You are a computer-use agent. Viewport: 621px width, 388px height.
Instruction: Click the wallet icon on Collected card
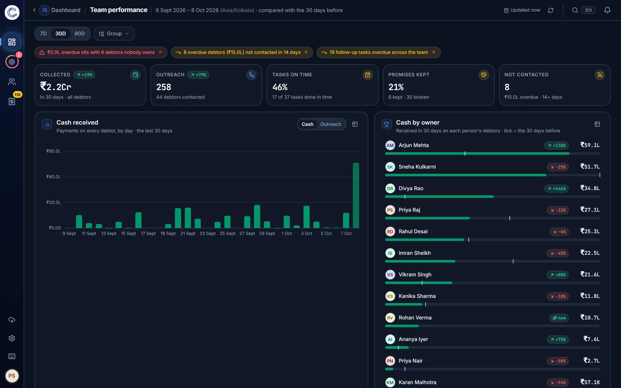pyautogui.click(x=135, y=75)
